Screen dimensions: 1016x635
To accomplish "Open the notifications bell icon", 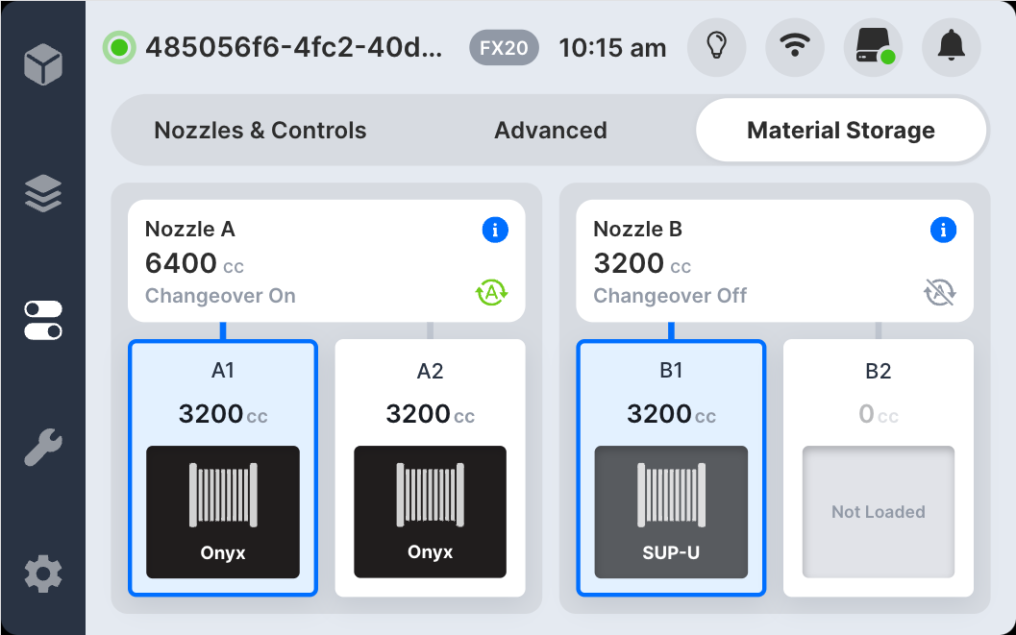I will pyautogui.click(x=951, y=46).
